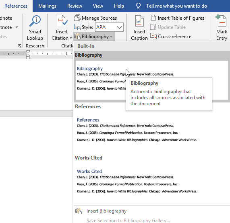Expand the Insert Citation dropdown arrow
The height and width of the screenshot is (223, 230).
coord(70,38)
